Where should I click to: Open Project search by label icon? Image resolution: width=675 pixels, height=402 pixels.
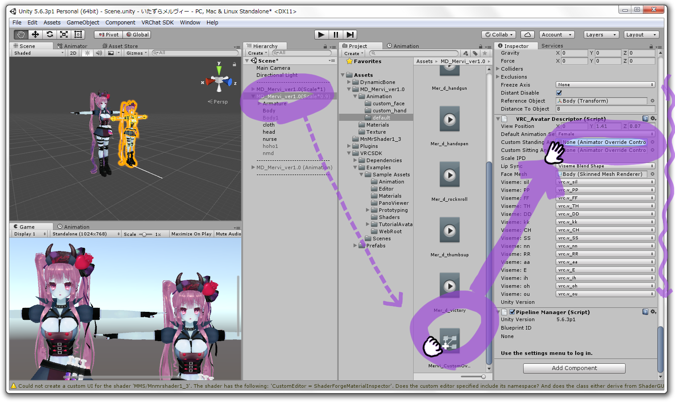pyautogui.click(x=475, y=53)
